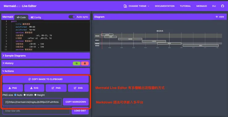Open the Change Theme dropdown arrow
Image resolution: width=228 pixels, height=117 pixels.
pyautogui.click(x=148, y=6)
